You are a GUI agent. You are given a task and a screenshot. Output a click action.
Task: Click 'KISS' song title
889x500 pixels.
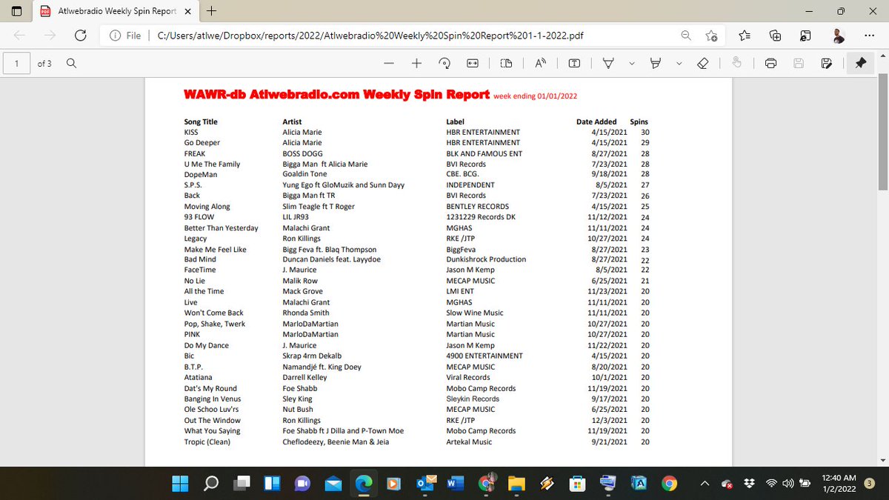(191, 132)
